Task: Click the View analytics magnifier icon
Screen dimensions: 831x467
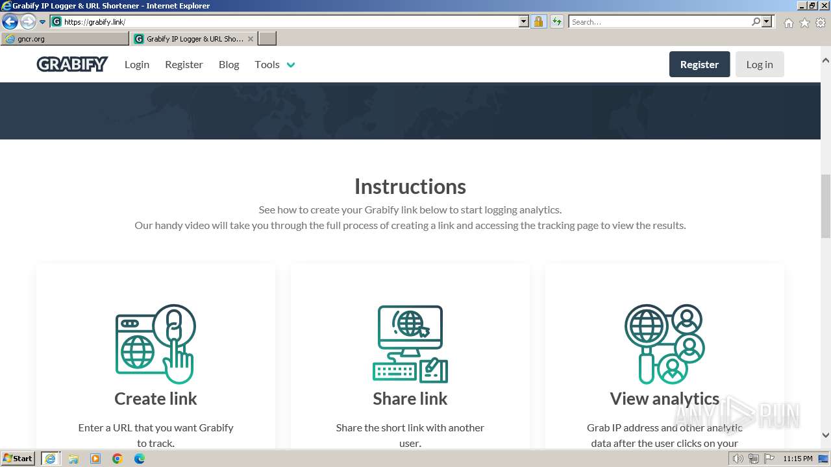Action: point(664,344)
